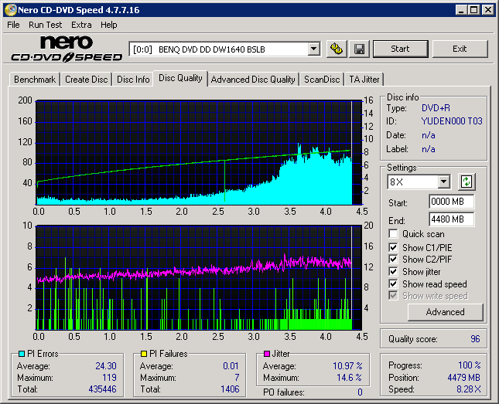Toggle the Show jitter checkbox
499x404 pixels.
pos(394,272)
